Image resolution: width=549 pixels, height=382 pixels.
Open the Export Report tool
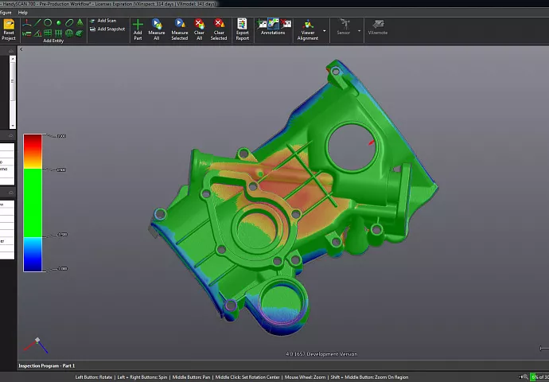(x=242, y=25)
